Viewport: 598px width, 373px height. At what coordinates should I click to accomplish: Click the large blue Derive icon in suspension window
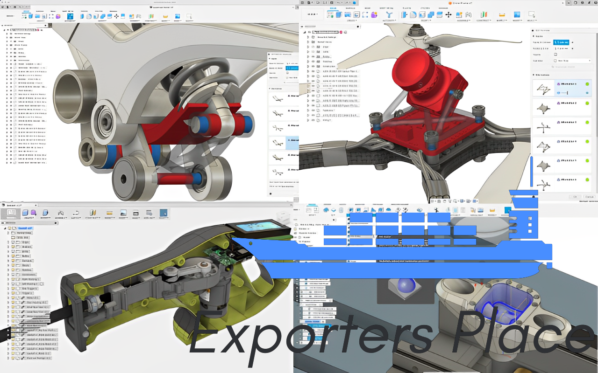pyautogui.click(x=70, y=16)
